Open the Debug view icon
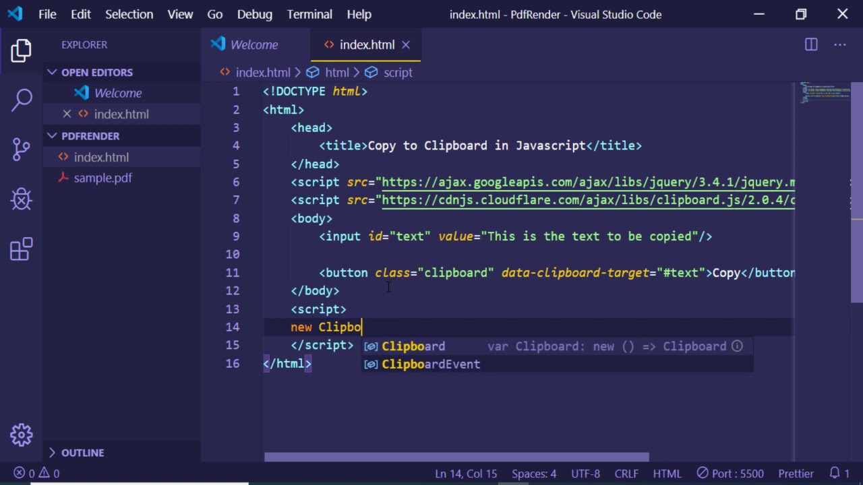Screen dimensions: 863x485 (22, 199)
